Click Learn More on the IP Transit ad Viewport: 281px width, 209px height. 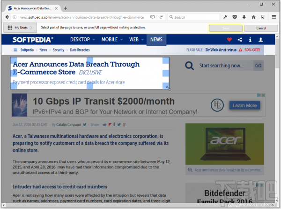(244, 105)
